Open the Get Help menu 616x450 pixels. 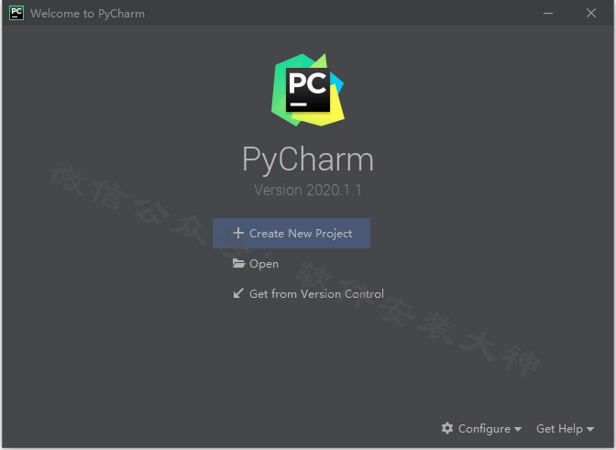click(x=566, y=428)
